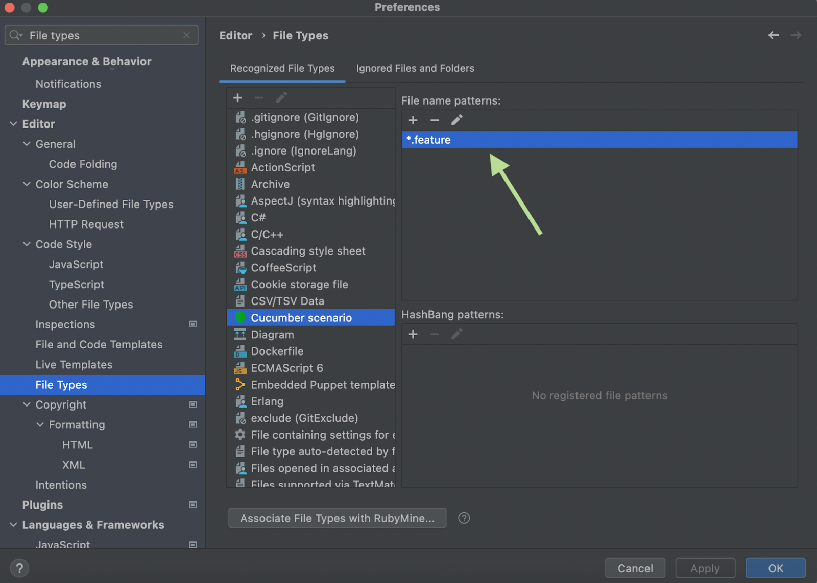Screen dimensions: 817x583
Task: Add a new file name pattern
Action: pyautogui.click(x=413, y=120)
